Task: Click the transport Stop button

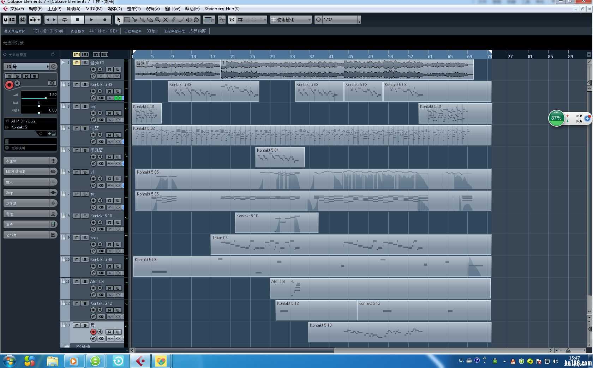Action: click(78, 20)
